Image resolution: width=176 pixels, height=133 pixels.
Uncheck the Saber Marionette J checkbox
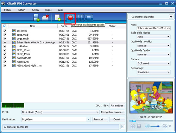click(5, 42)
